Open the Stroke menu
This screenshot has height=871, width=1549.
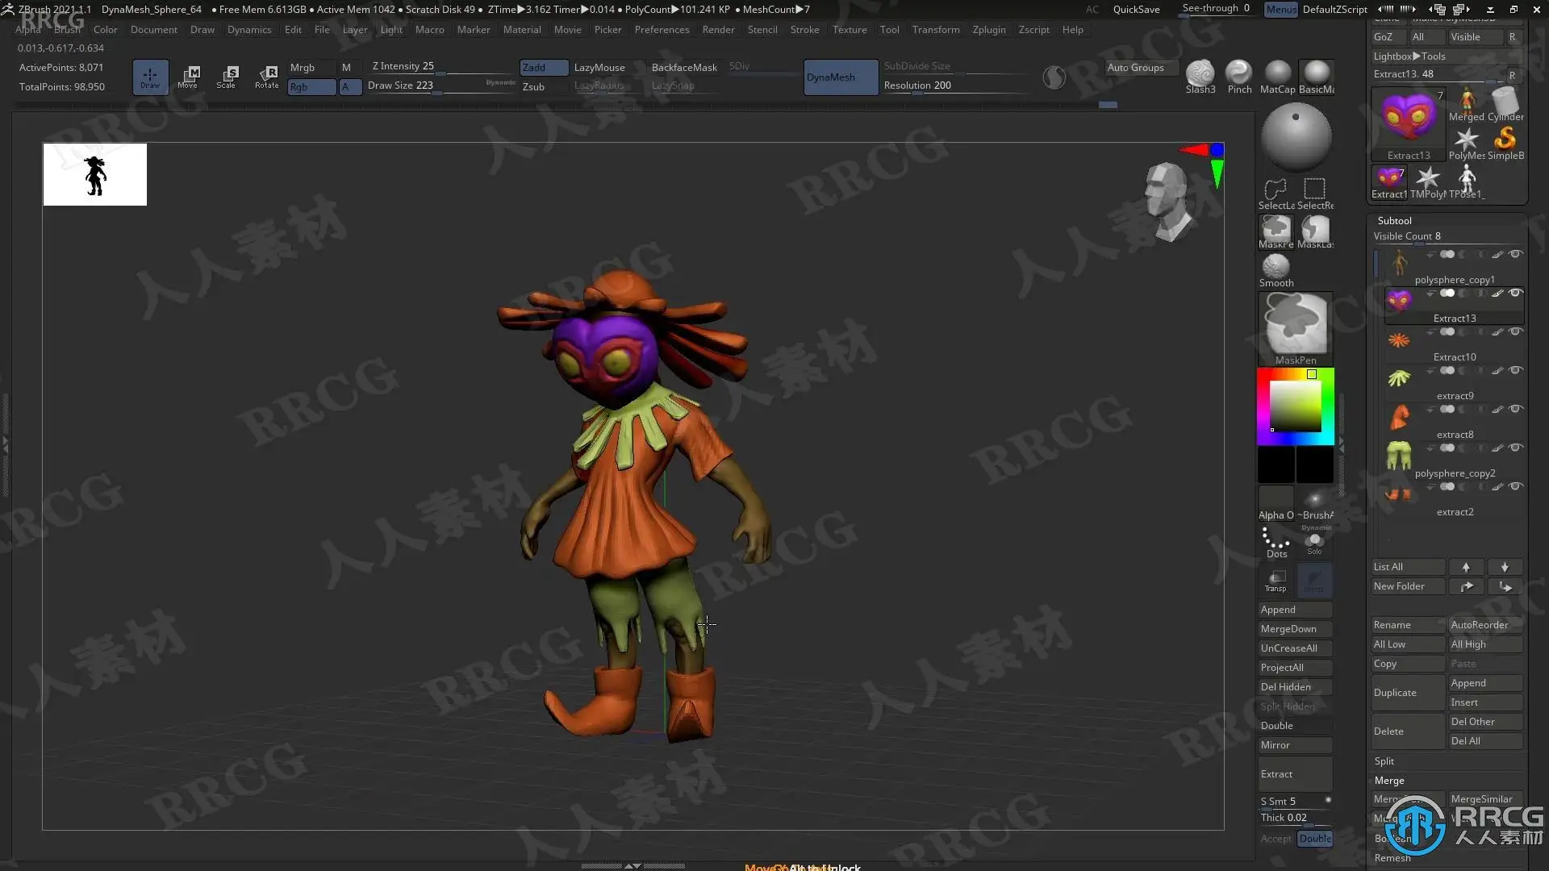(805, 30)
